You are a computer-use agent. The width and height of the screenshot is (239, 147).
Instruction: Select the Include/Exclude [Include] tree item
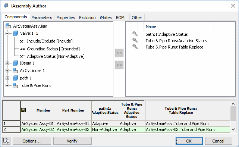coord(50,41)
